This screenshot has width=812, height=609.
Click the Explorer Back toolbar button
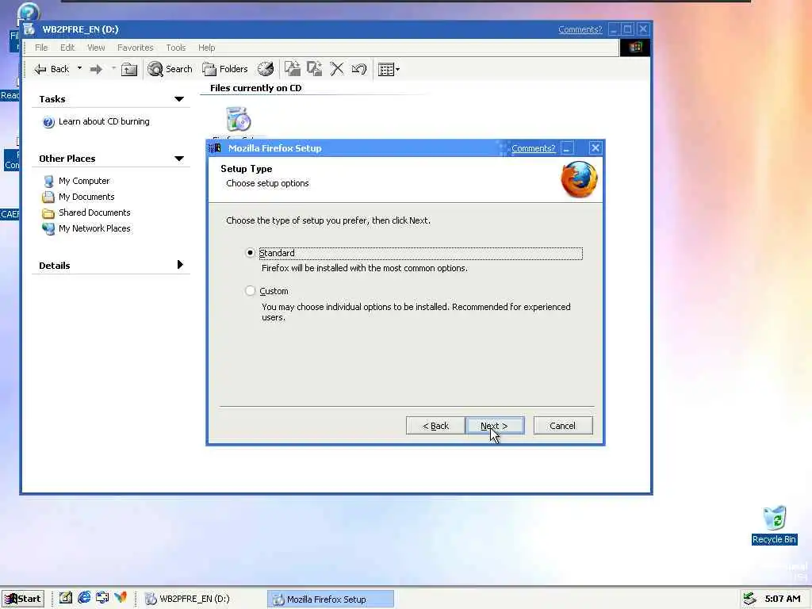pyautogui.click(x=52, y=69)
